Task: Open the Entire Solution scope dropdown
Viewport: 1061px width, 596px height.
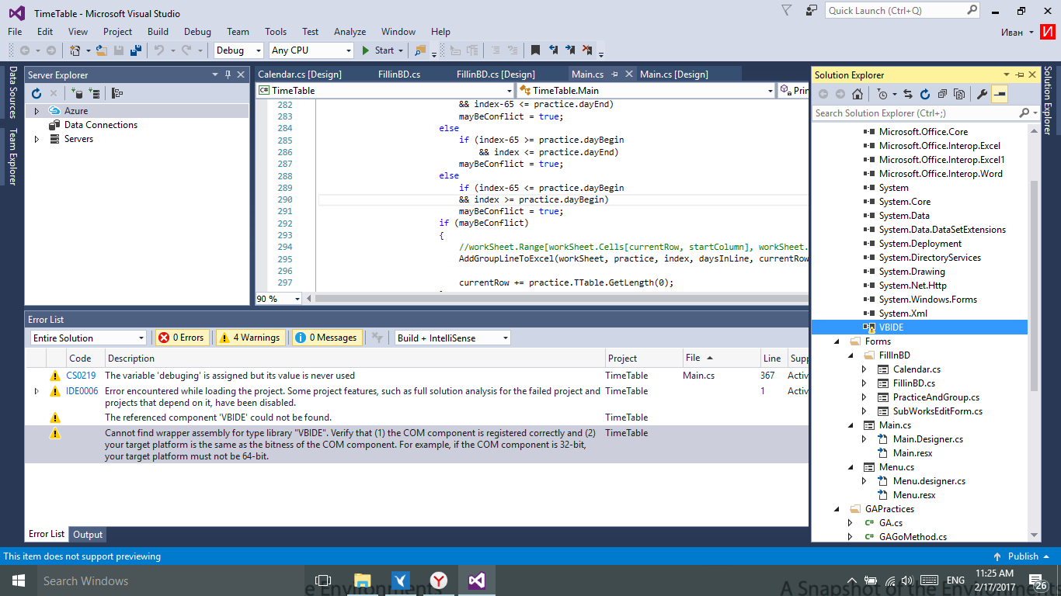Action: pos(88,338)
